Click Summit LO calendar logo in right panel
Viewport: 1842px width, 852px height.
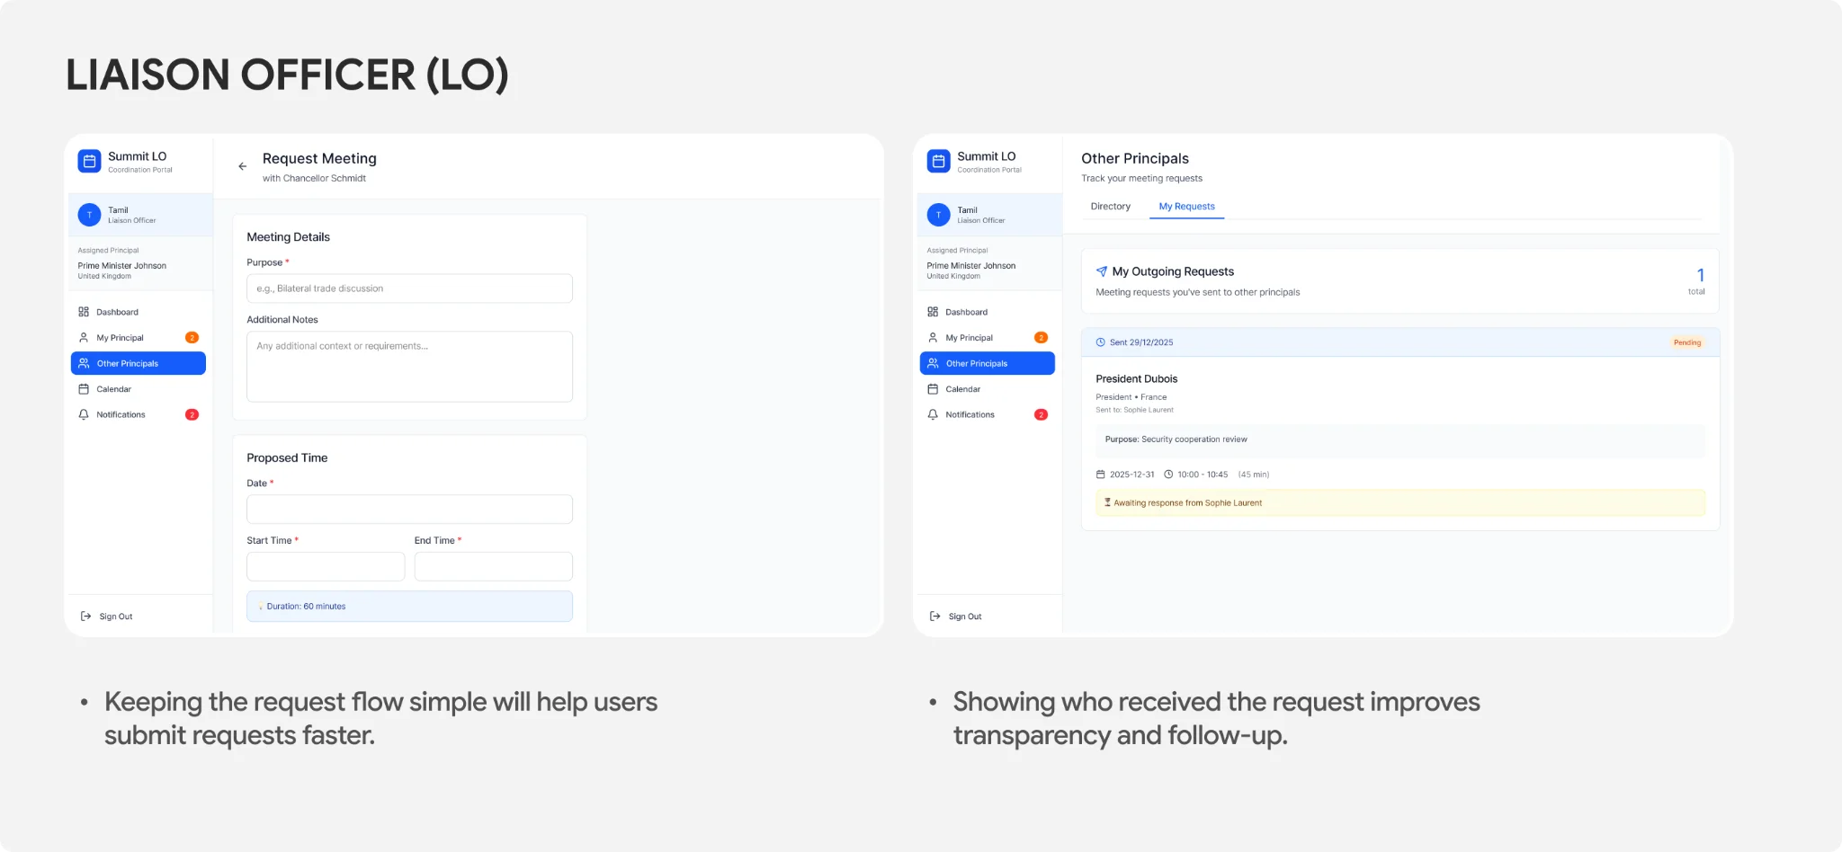point(938,161)
